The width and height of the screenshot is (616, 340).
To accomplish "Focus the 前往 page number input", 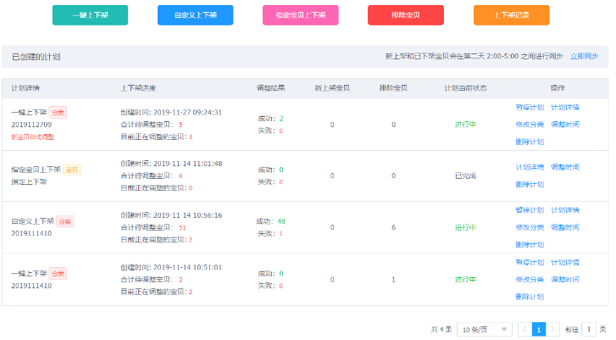I will (x=589, y=329).
